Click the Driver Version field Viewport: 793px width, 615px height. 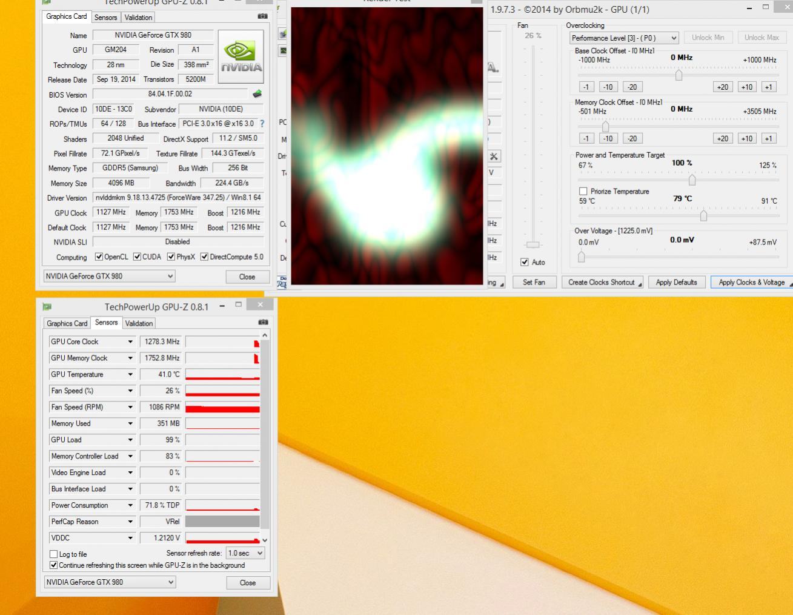pos(178,198)
